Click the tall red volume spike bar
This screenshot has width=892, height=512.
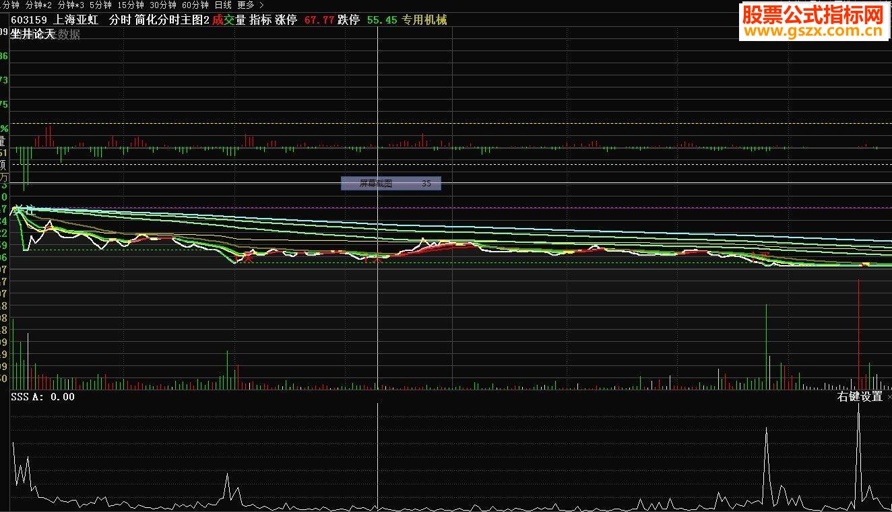click(x=859, y=334)
